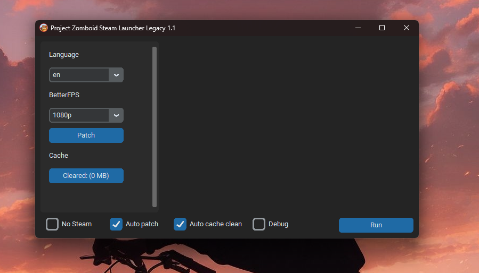Viewport: 479px width, 273px height.
Task: Click the 'Cache' label text
Action: click(59, 156)
